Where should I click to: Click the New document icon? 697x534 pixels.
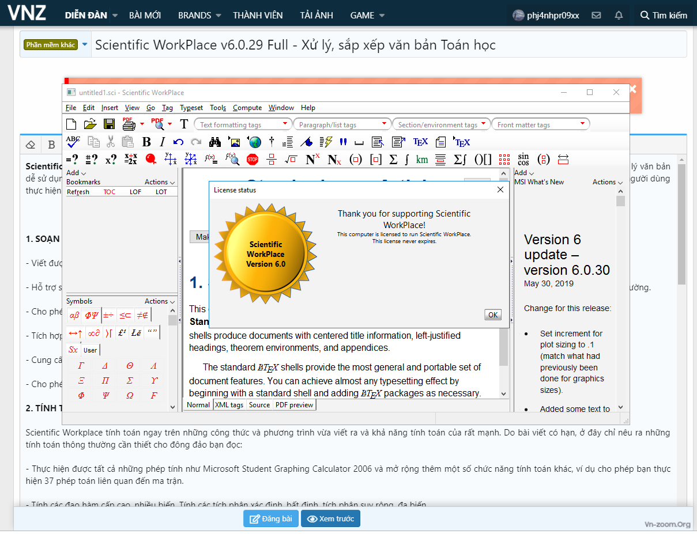click(71, 124)
